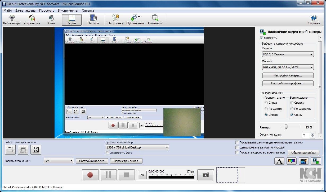Toggle the webcam overlay button at bottom right
This screenshot has width=326, height=192.
pos(316,161)
